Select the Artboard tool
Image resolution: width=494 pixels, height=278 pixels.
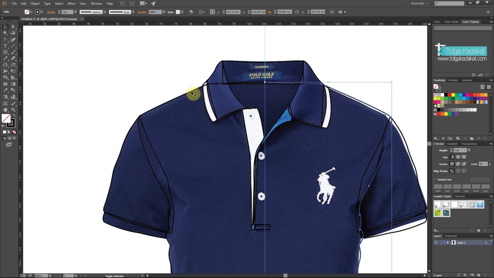5,103
